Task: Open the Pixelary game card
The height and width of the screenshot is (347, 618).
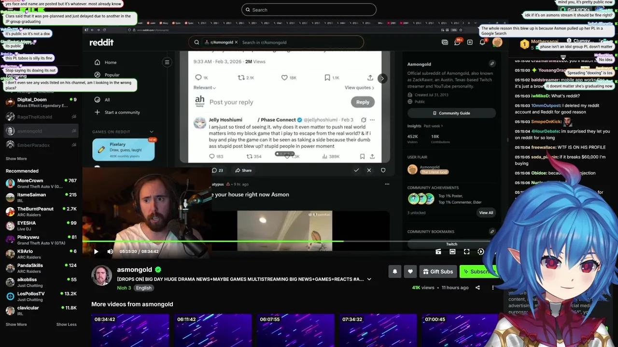Action: click(x=124, y=149)
